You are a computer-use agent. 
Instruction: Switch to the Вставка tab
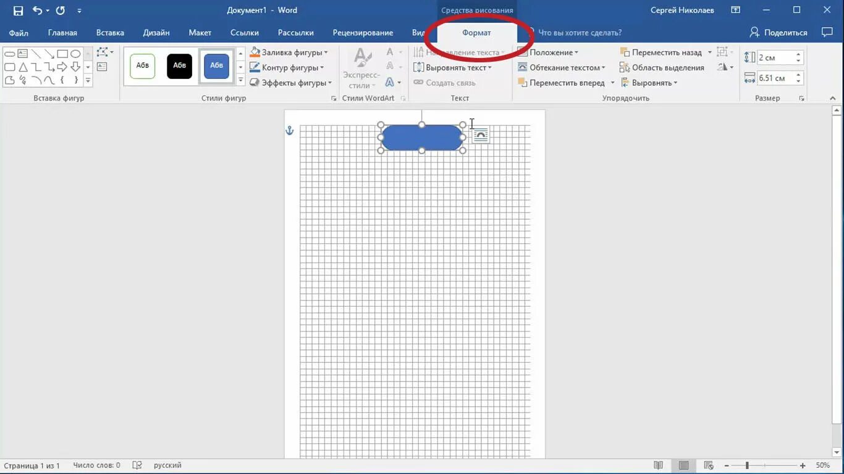pyautogui.click(x=110, y=33)
